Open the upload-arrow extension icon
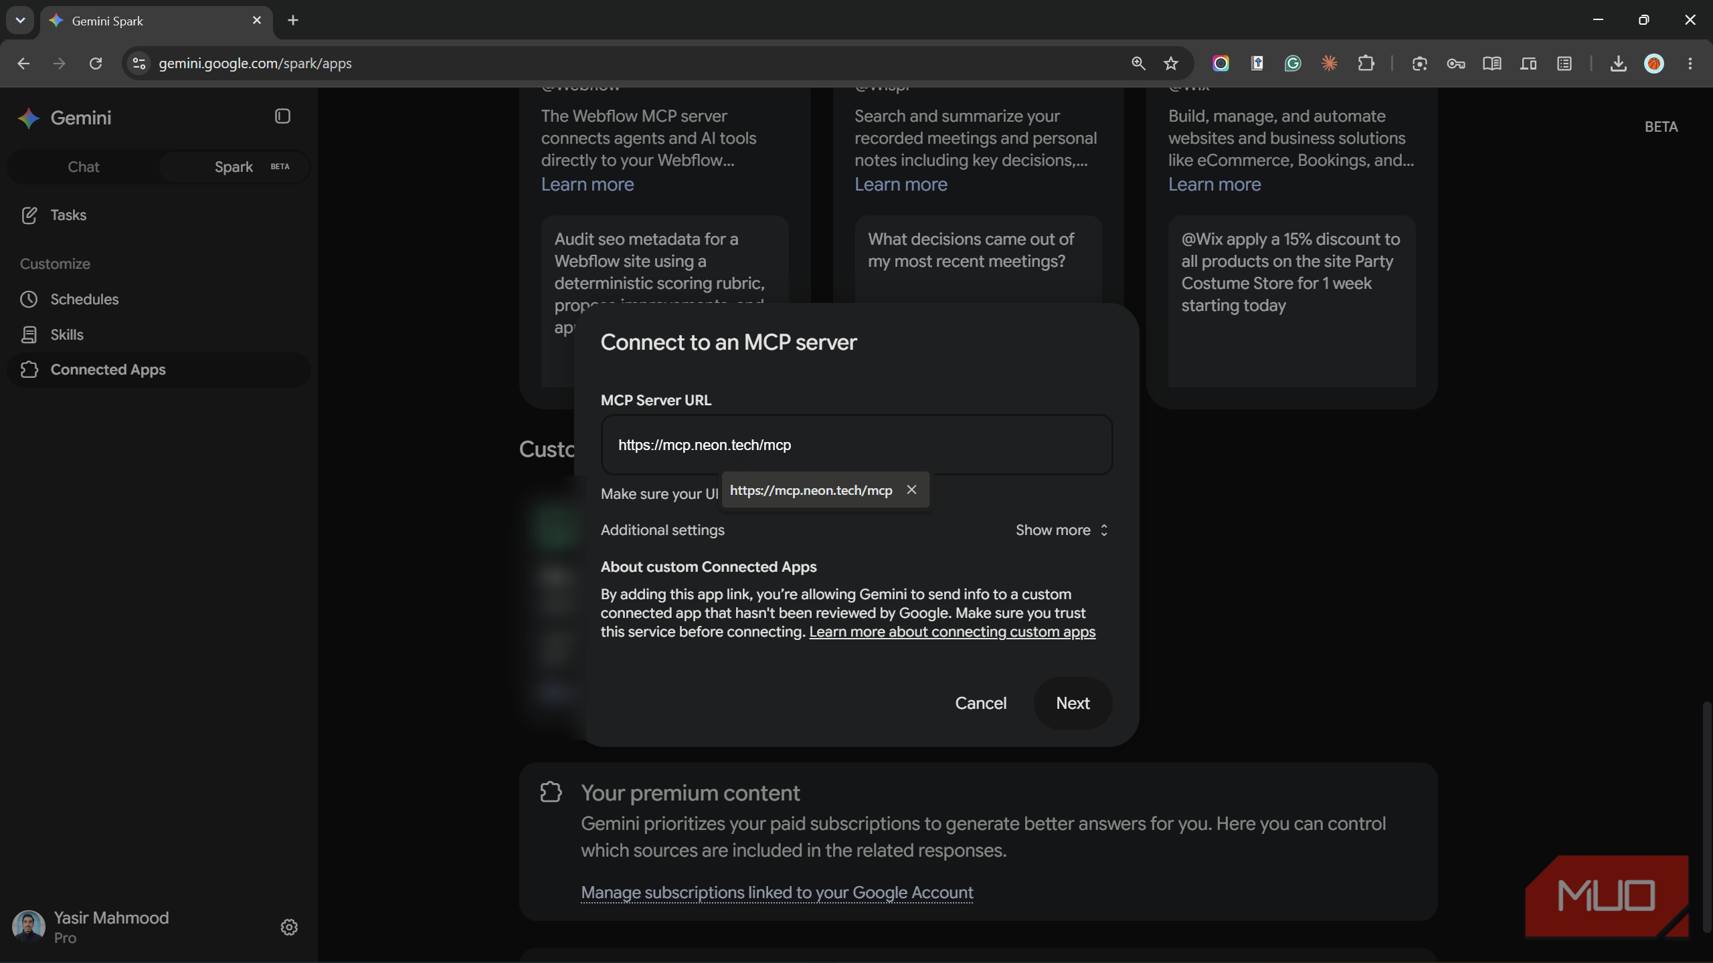Screen dimensions: 1713x963 coord(1257,64)
